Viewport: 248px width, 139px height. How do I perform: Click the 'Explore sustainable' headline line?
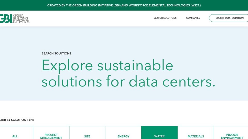(x=107, y=65)
